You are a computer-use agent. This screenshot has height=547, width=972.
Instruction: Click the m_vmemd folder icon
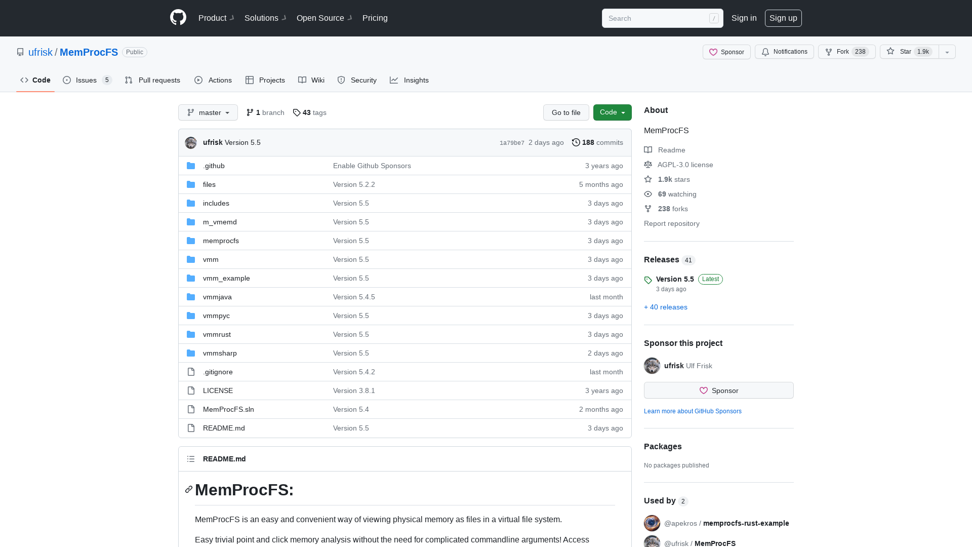(x=191, y=222)
